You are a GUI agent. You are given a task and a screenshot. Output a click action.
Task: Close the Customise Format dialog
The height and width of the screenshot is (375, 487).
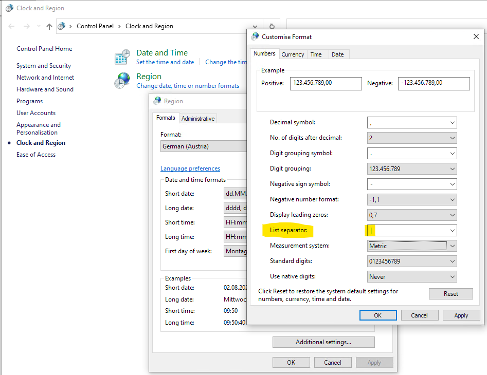pyautogui.click(x=476, y=36)
